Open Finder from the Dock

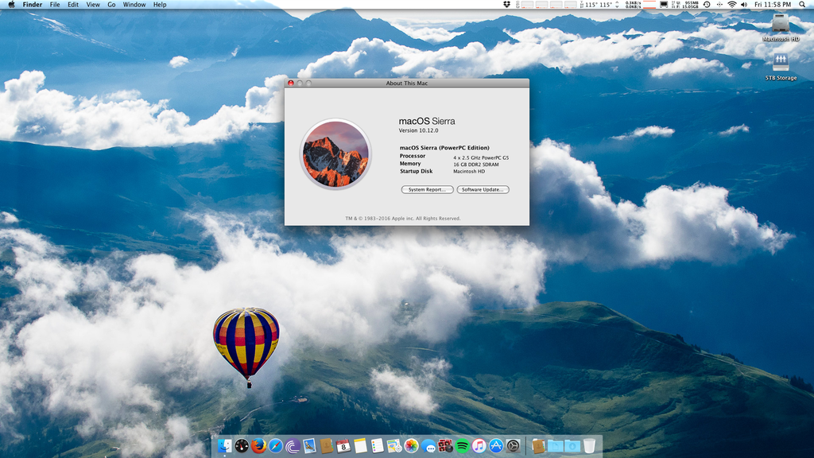[225, 445]
